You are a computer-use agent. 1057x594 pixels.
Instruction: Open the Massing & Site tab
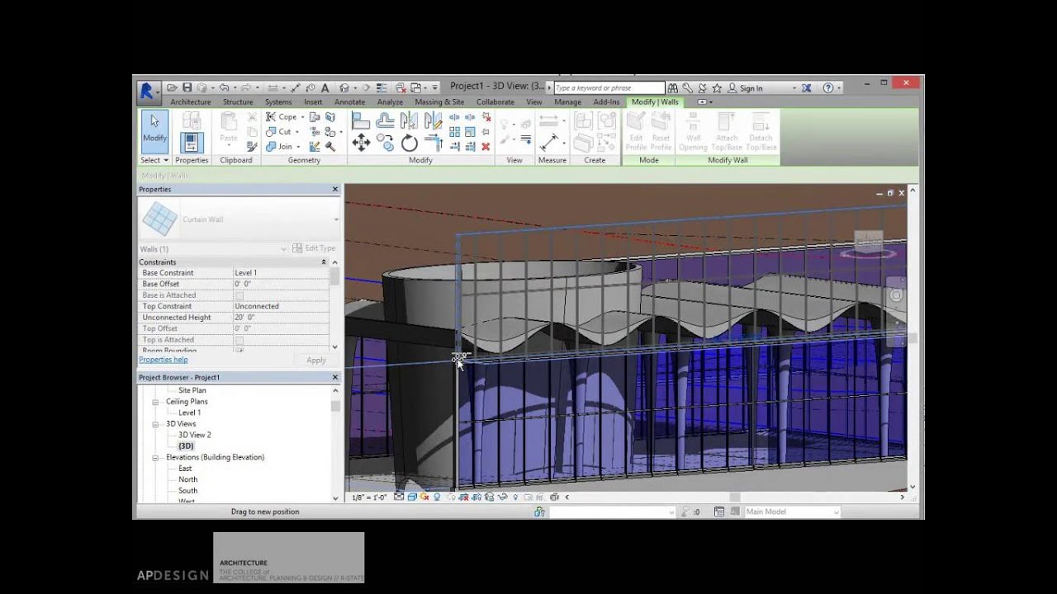[x=439, y=102]
